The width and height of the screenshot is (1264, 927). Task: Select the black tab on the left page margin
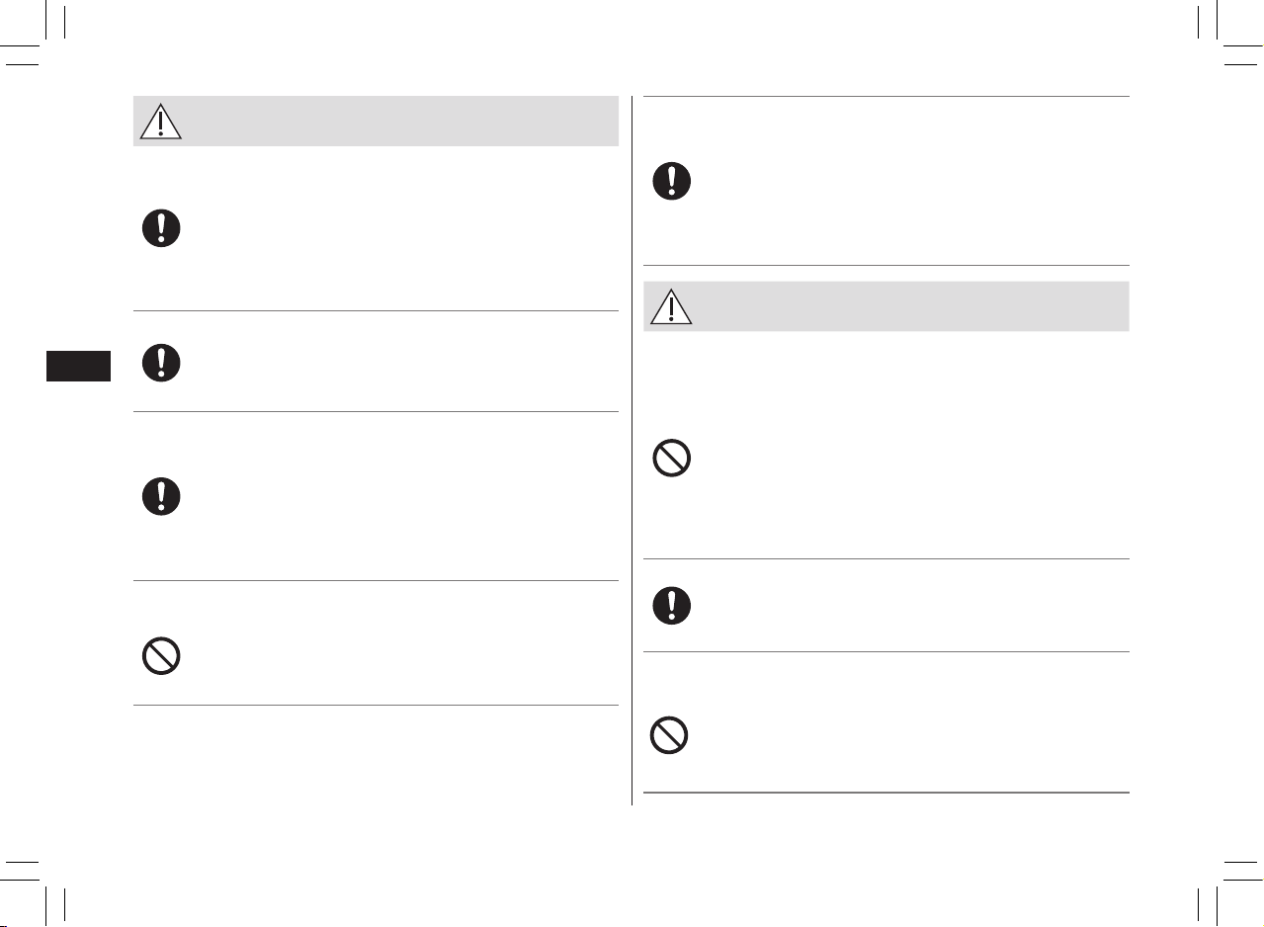click(x=80, y=363)
